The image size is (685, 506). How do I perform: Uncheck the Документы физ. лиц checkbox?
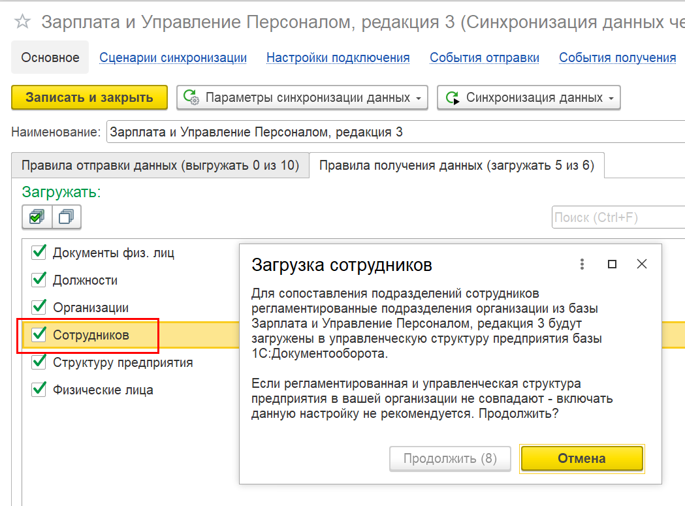[x=39, y=253]
